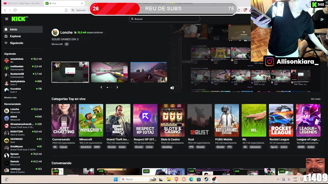Open Brave browser from the taskbar
The width and height of the screenshot is (328, 184).
[176, 179]
